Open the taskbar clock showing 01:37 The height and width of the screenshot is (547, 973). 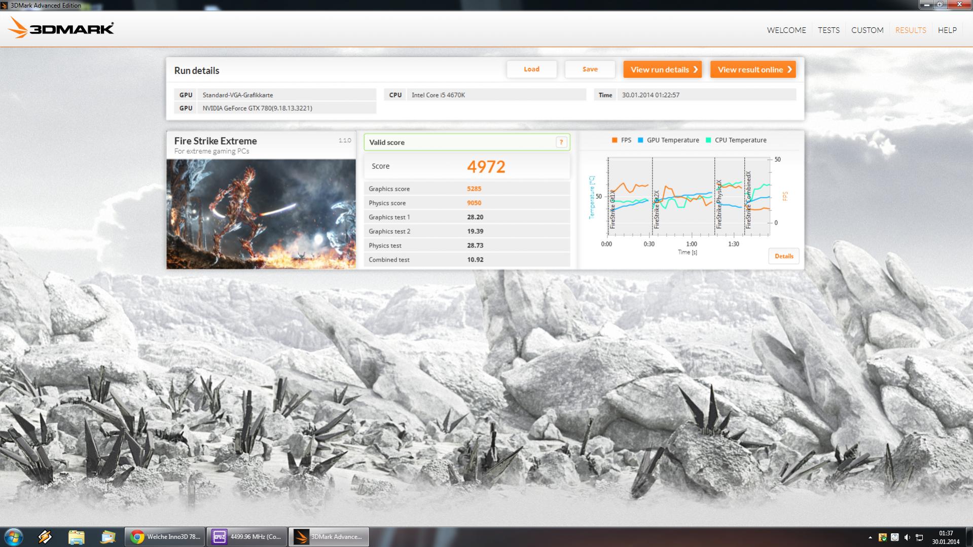pyautogui.click(x=946, y=537)
